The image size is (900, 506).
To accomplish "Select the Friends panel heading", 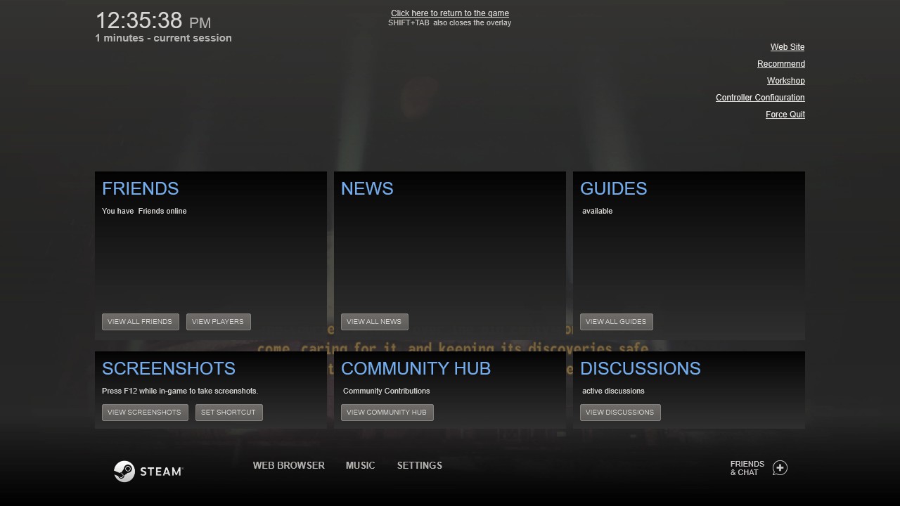I will [x=141, y=188].
